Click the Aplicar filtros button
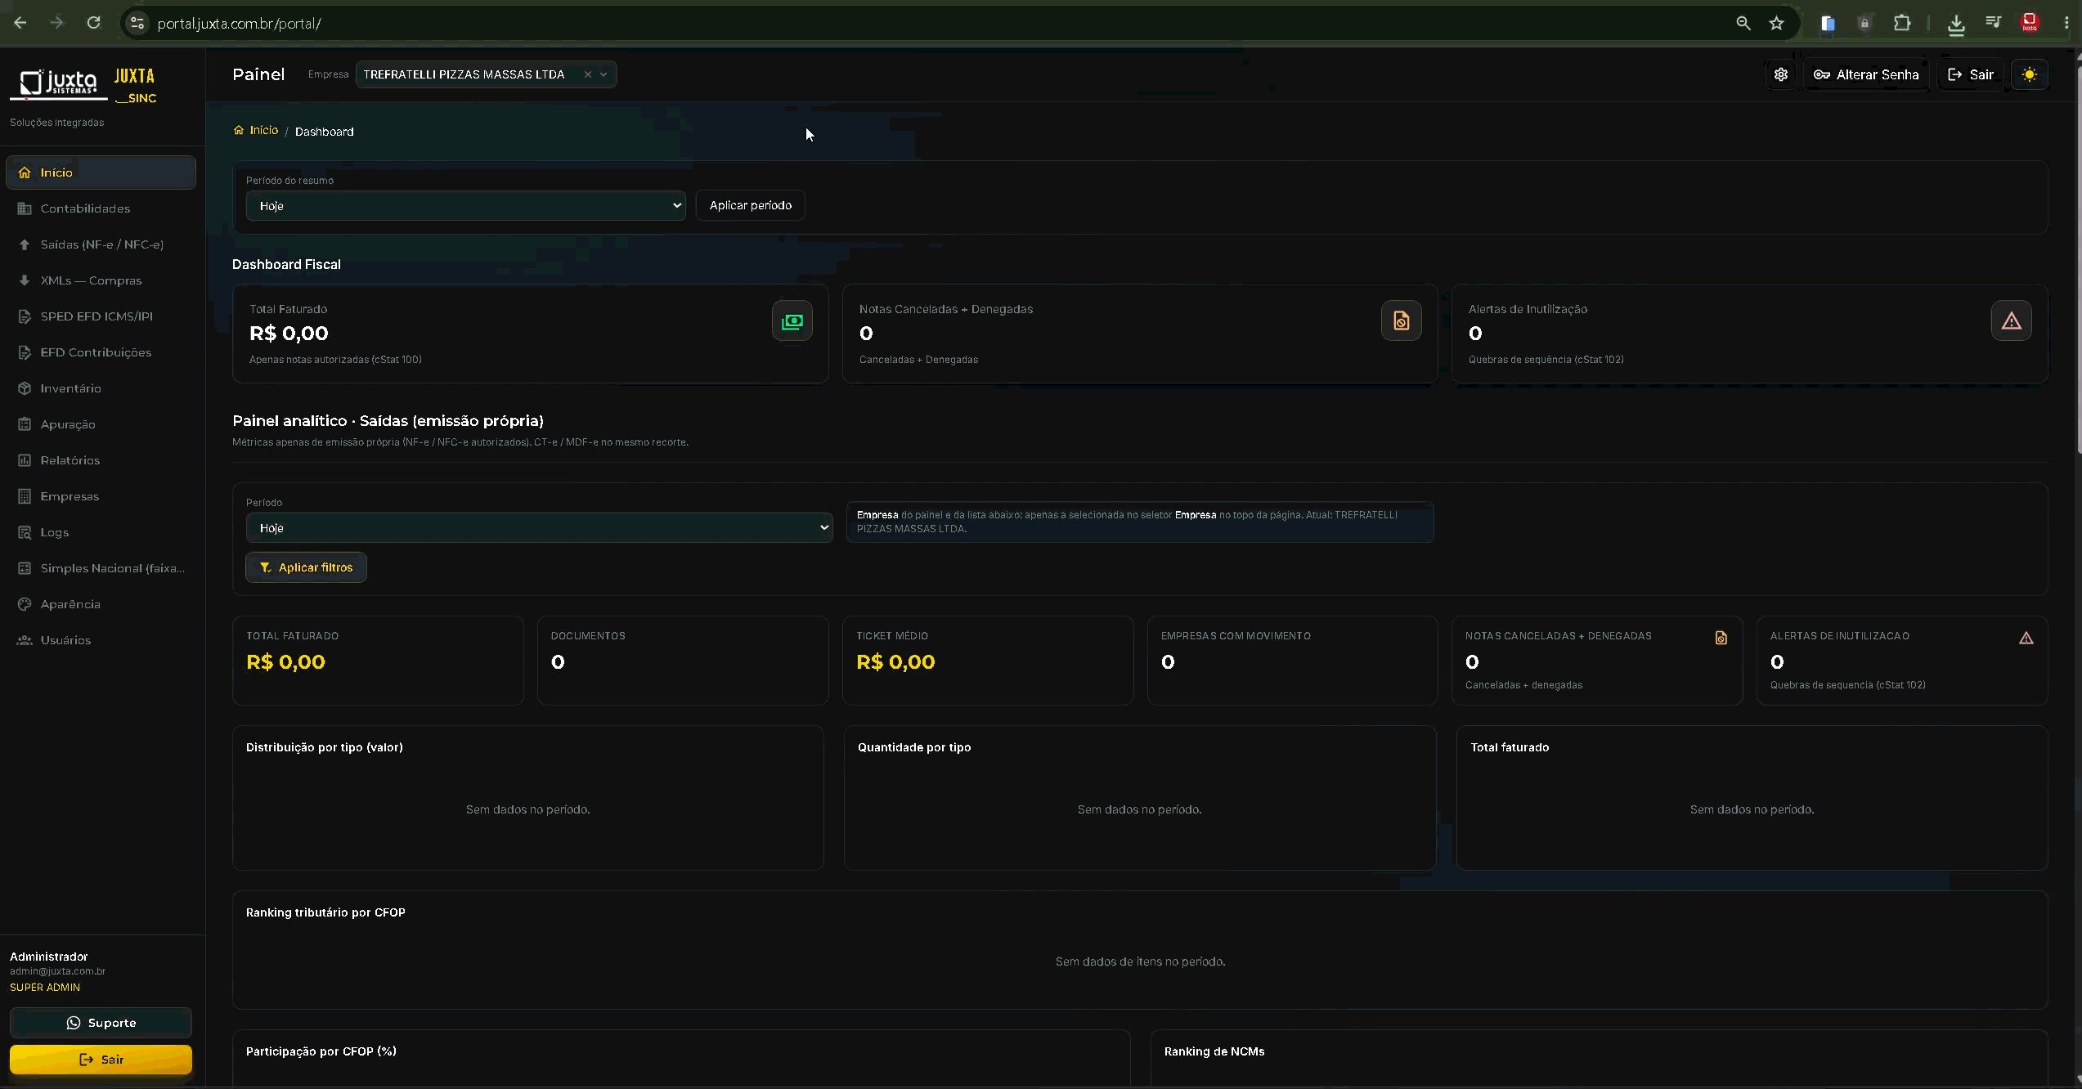 pyautogui.click(x=306, y=567)
